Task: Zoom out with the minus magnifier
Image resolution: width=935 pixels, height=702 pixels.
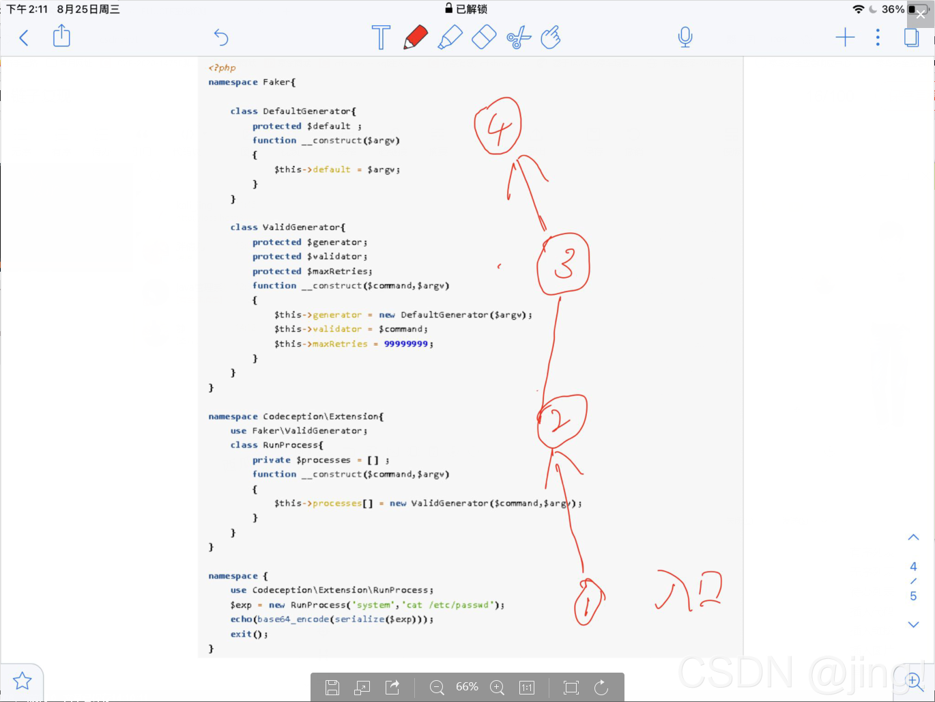Action: (437, 688)
